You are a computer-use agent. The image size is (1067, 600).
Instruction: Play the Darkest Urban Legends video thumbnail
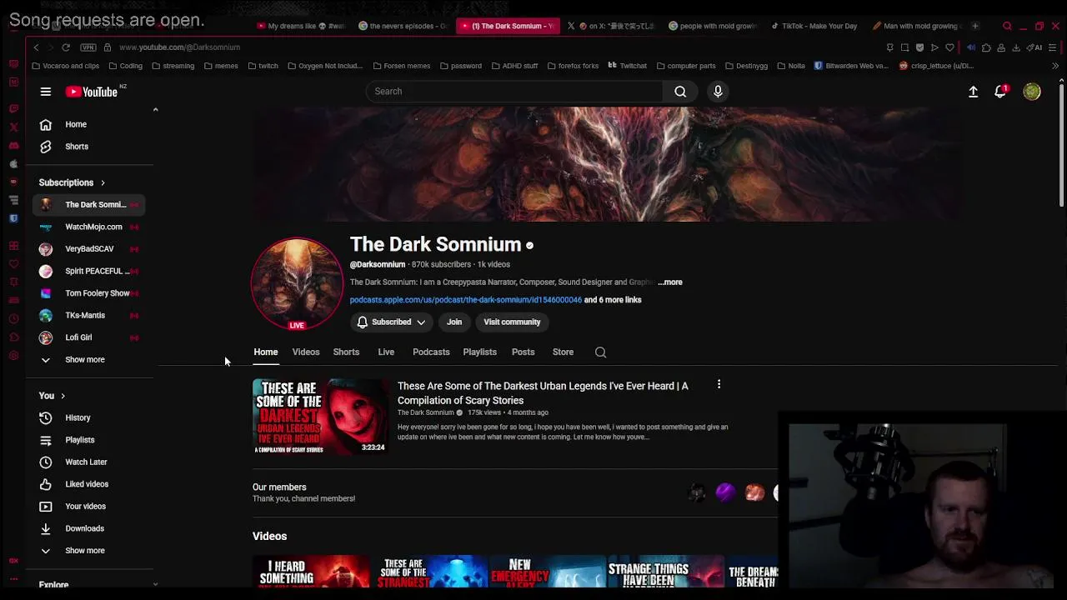(x=320, y=417)
